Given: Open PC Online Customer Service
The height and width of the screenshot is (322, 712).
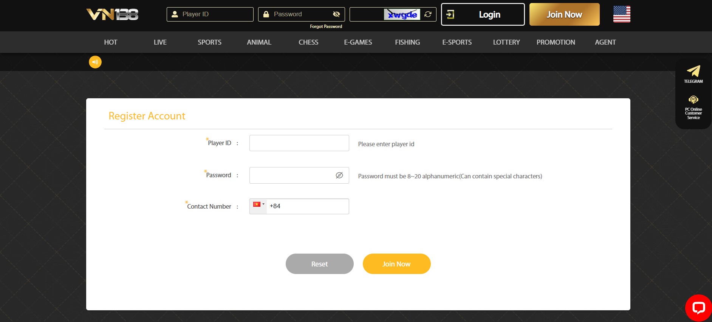Looking at the screenshot, I should 693,107.
